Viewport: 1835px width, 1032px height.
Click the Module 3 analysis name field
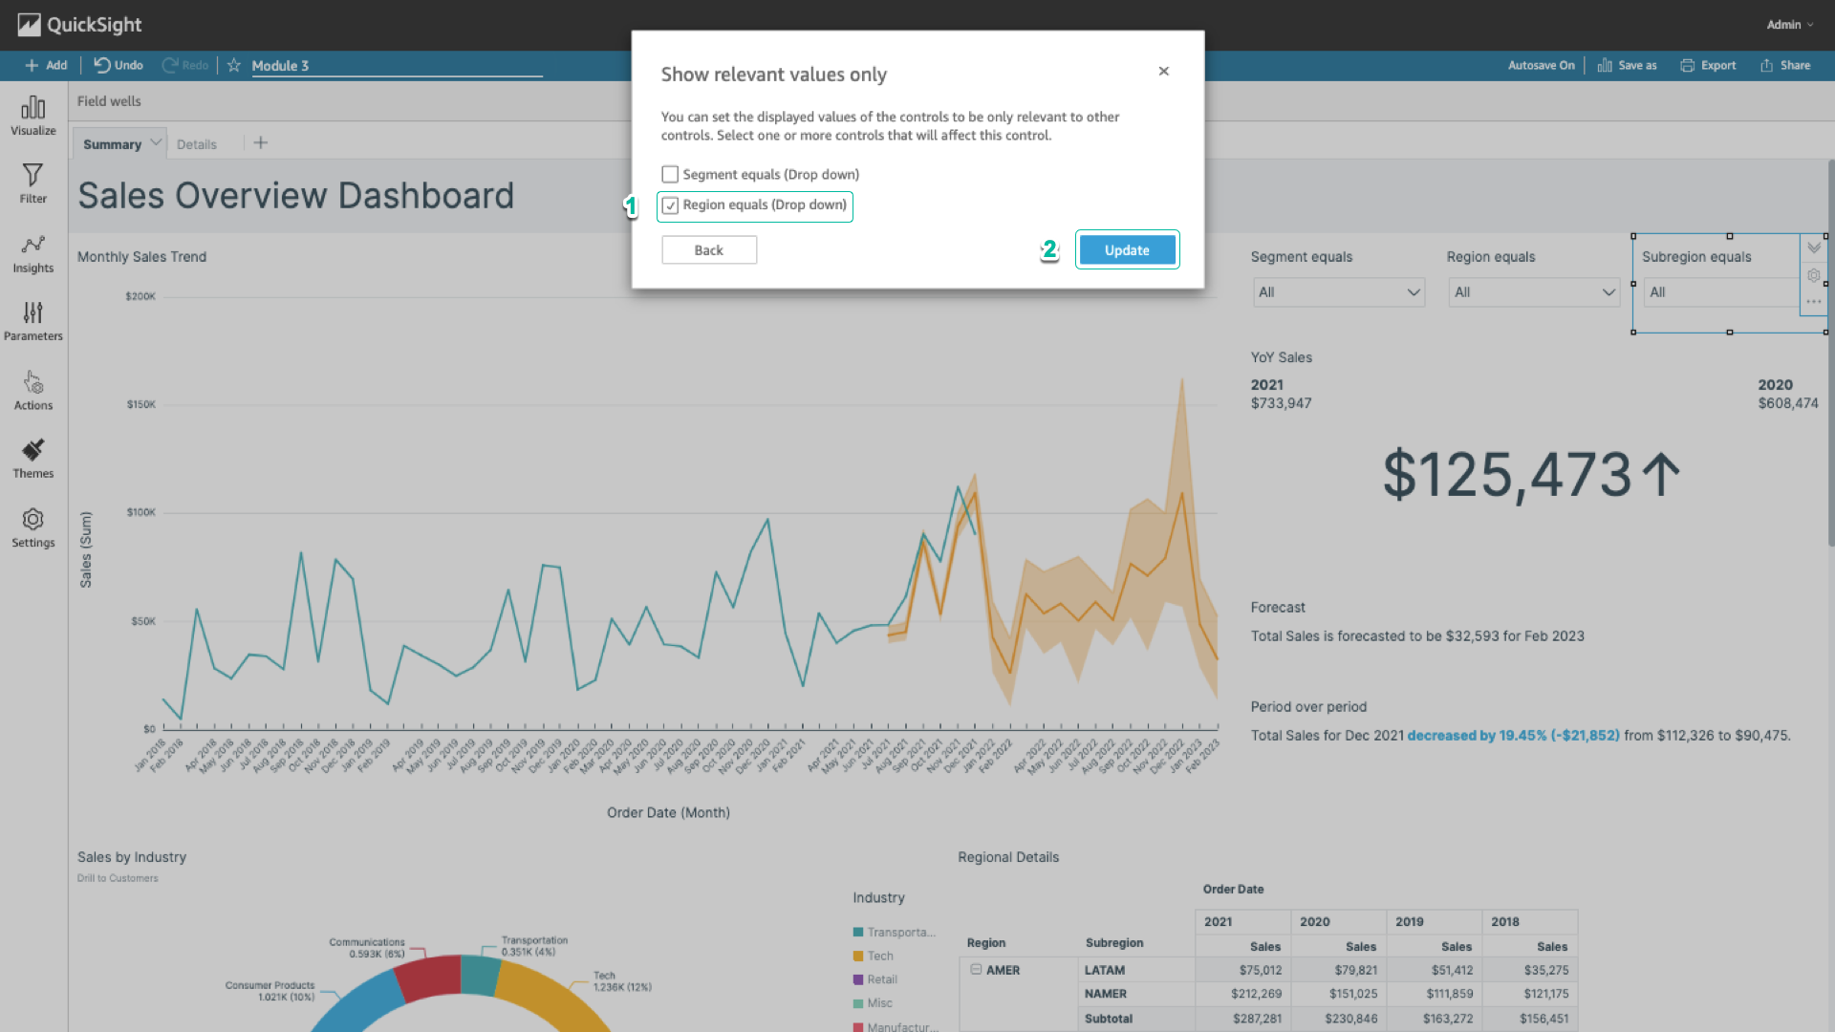pyautogui.click(x=397, y=66)
